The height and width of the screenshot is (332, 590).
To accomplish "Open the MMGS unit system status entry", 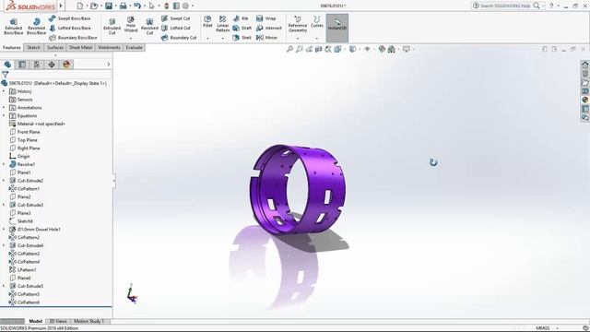I will click(543, 328).
